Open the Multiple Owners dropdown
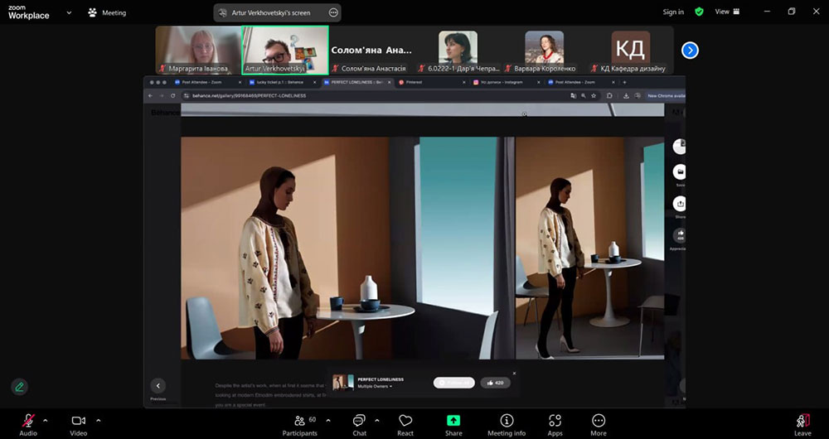 [x=376, y=387]
